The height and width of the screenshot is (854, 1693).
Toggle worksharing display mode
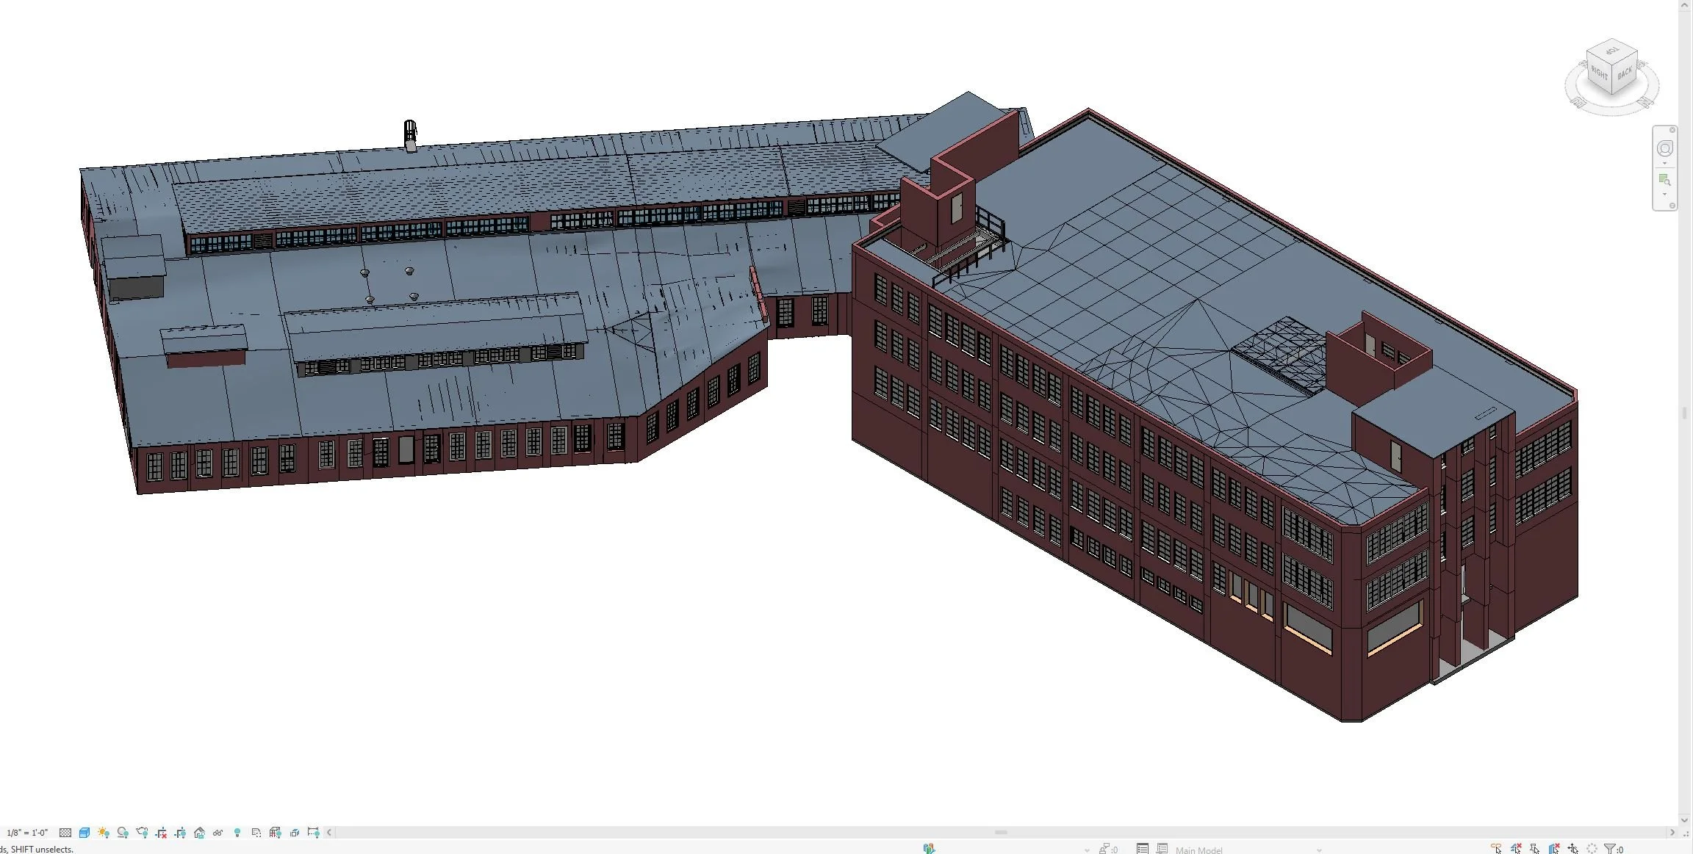(x=276, y=833)
